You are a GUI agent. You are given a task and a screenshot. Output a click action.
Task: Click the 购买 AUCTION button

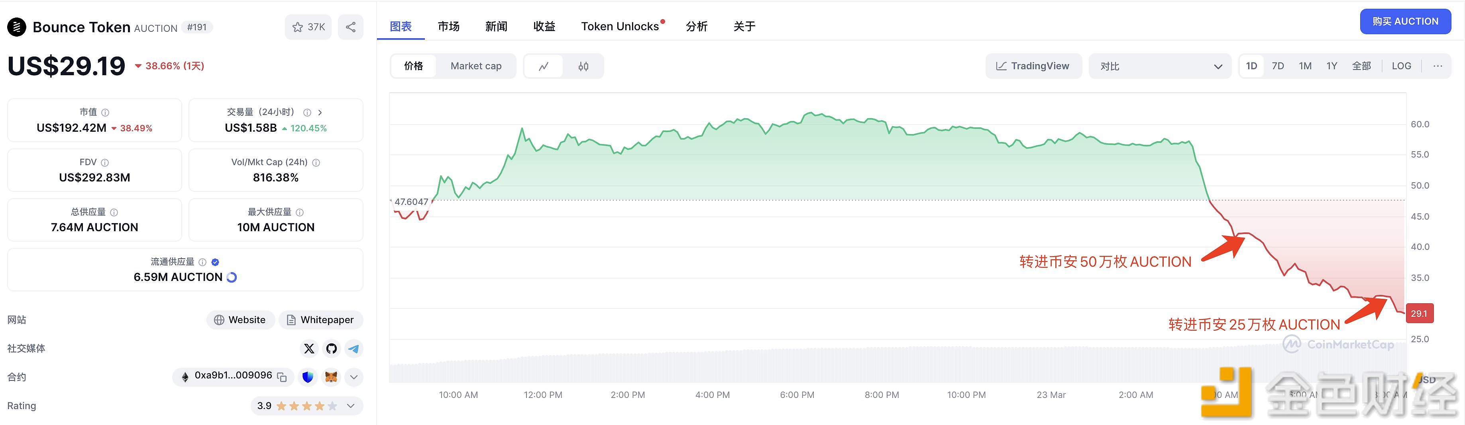[x=1405, y=21]
